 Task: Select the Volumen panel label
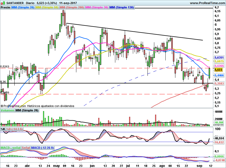pyautogui.click(x=7, y=110)
